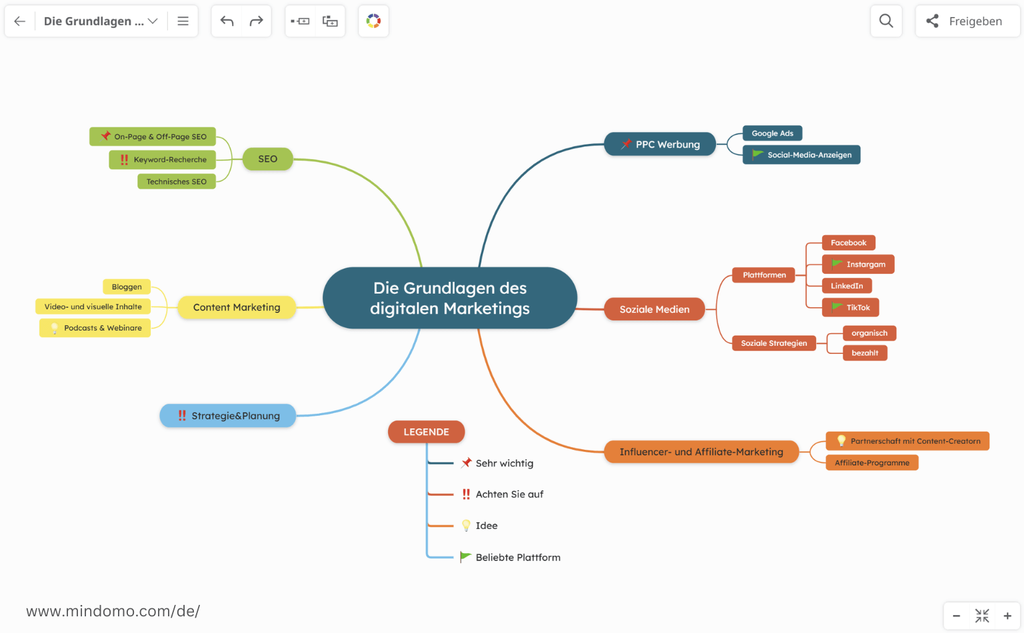Image resolution: width=1024 pixels, height=633 pixels.
Task: Click the flag icon on TikTok
Action: pyautogui.click(x=837, y=307)
